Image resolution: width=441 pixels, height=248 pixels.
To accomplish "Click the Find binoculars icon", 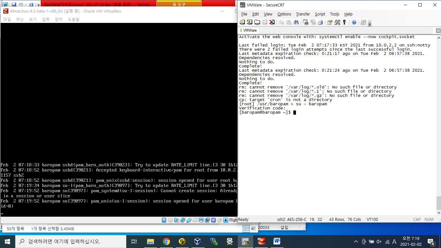I will (296, 22).
